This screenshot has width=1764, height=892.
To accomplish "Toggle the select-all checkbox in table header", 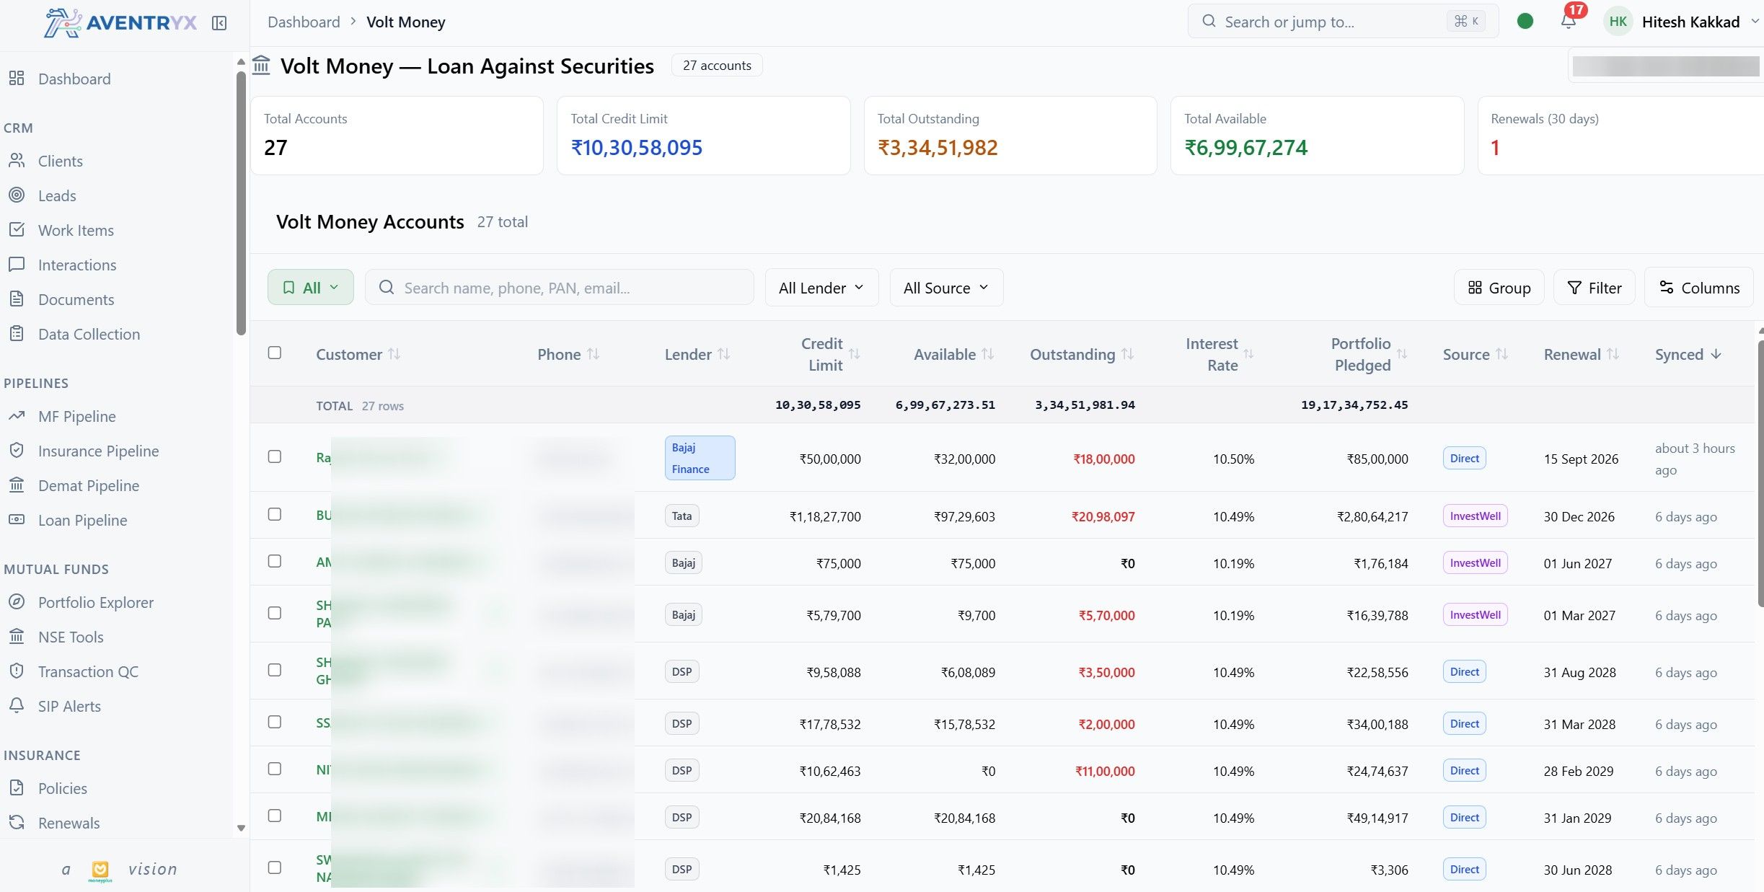I will 275,353.
